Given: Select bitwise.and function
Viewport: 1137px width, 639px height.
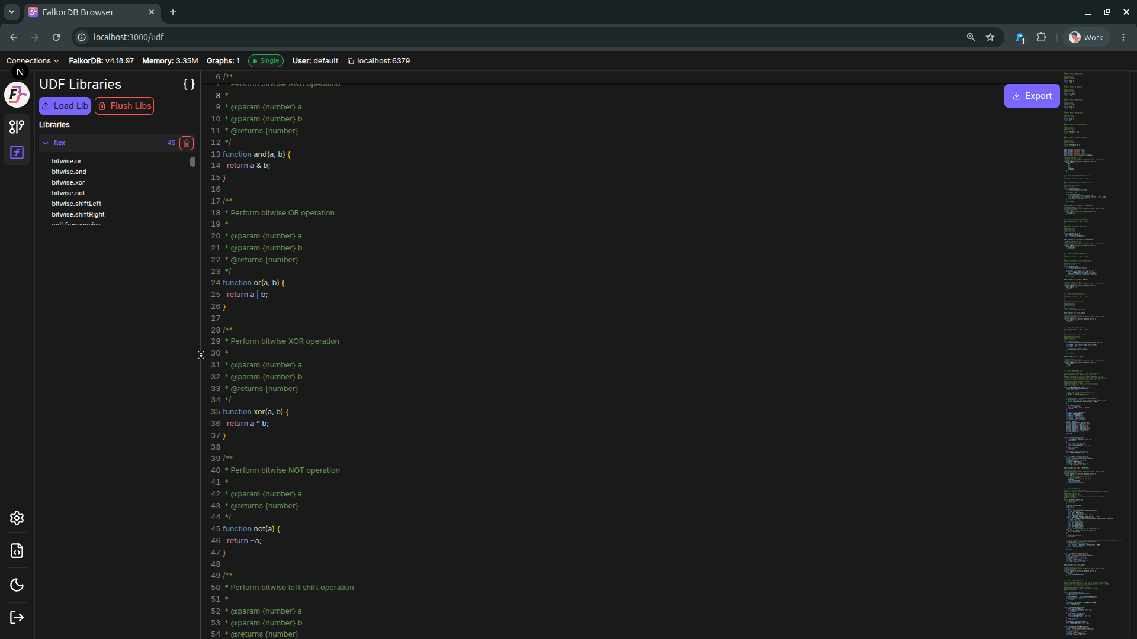Looking at the screenshot, I should 69,172.
